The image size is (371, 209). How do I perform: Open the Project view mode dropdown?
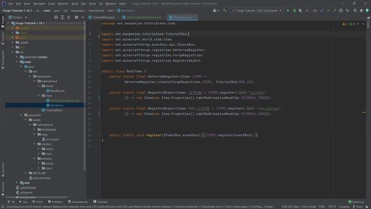pyautogui.click(x=18, y=17)
